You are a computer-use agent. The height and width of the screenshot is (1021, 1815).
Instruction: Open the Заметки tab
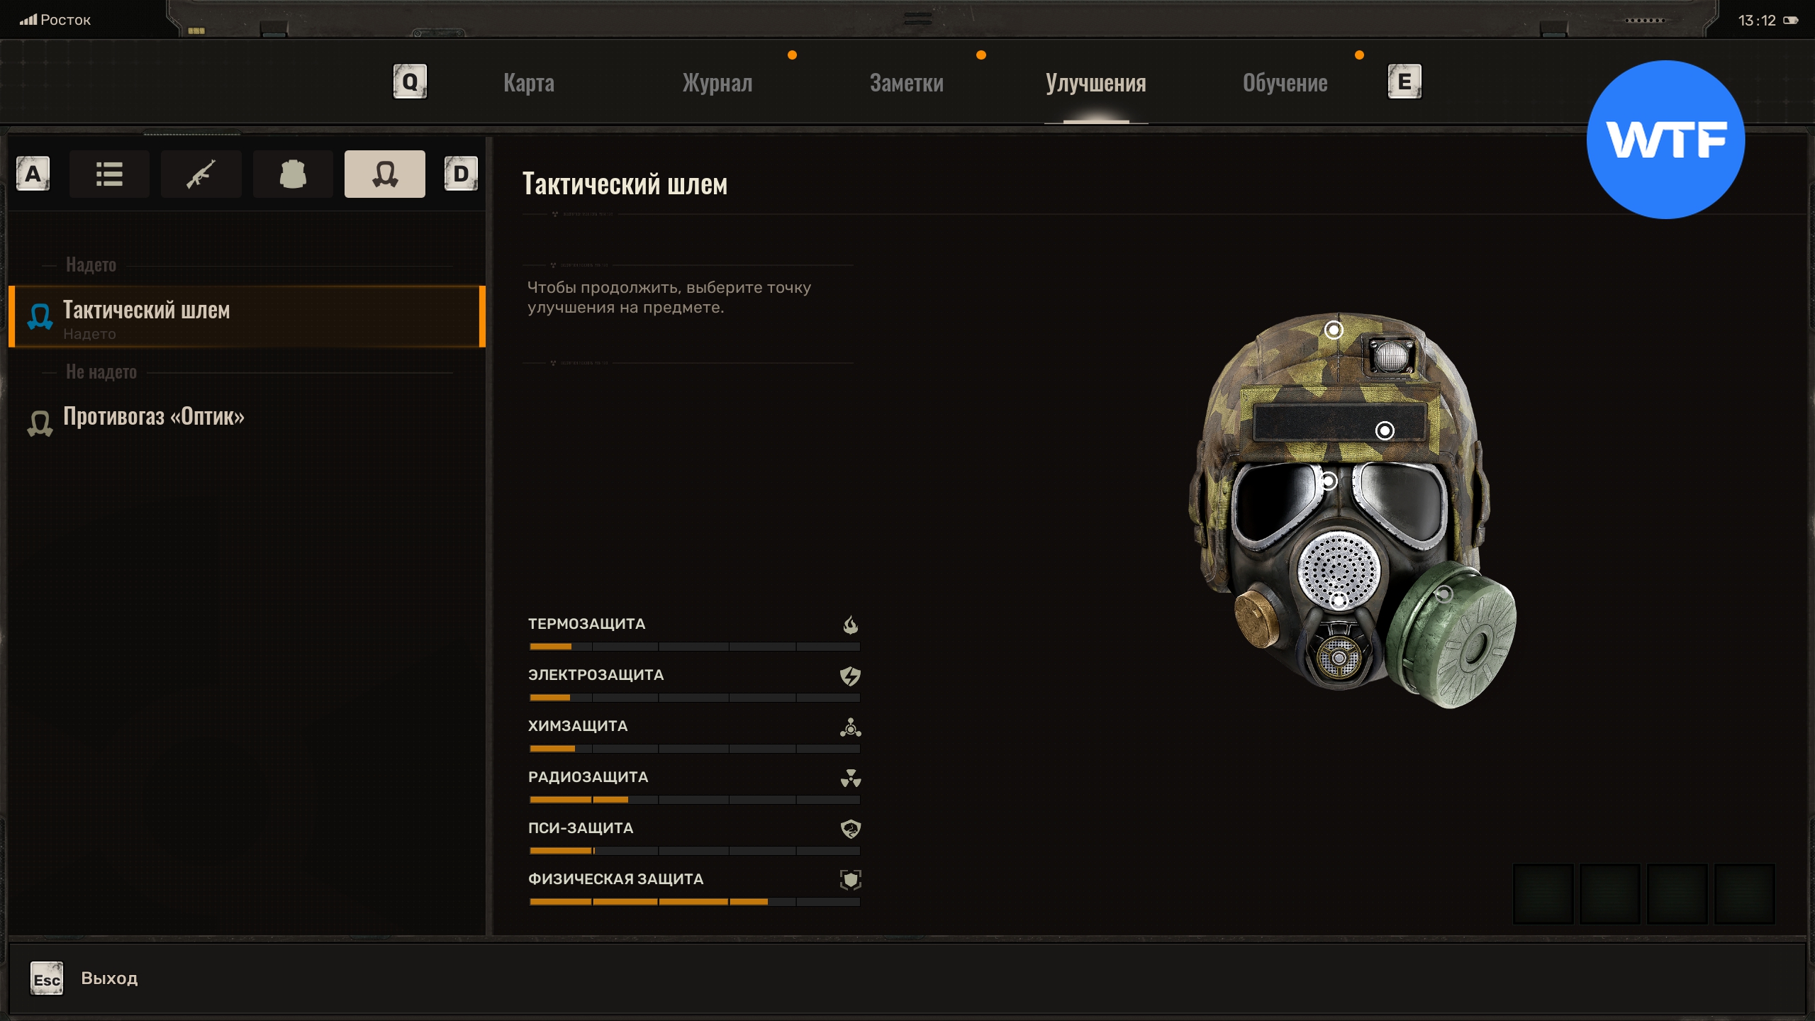coord(906,83)
